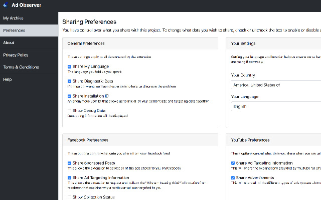Click the Your Language label
This screenshot has width=321, height=200.
click(x=245, y=96)
